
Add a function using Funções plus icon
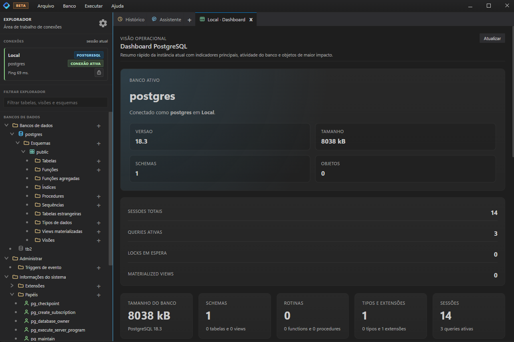[99, 170]
